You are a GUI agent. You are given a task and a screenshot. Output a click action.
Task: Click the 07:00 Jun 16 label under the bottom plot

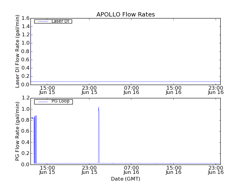pyautogui.click(x=131, y=170)
